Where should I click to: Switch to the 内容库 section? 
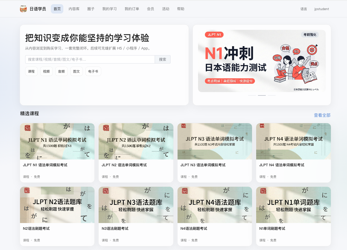74,9
